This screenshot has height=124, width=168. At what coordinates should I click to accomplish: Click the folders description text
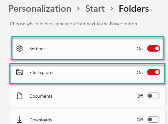coord(74,24)
